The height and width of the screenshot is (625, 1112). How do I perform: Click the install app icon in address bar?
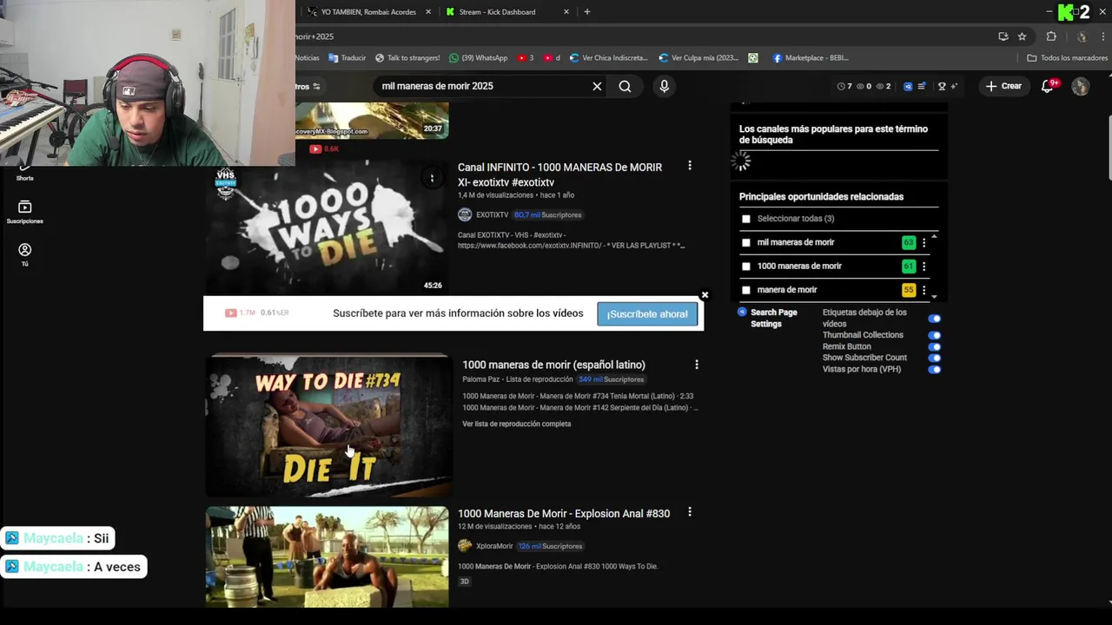point(1003,36)
